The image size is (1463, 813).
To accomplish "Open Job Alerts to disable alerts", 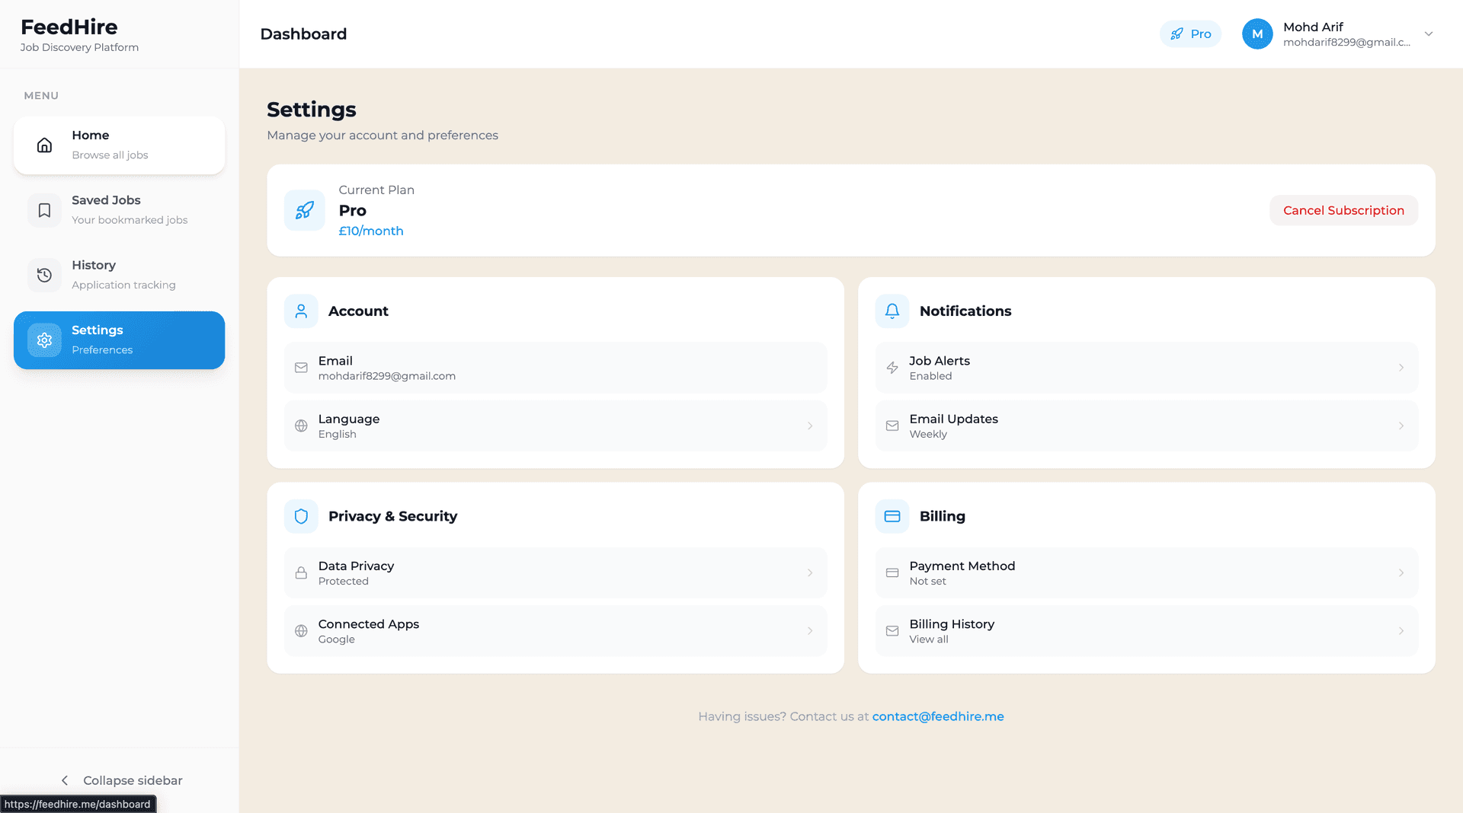I will [x=1145, y=368].
